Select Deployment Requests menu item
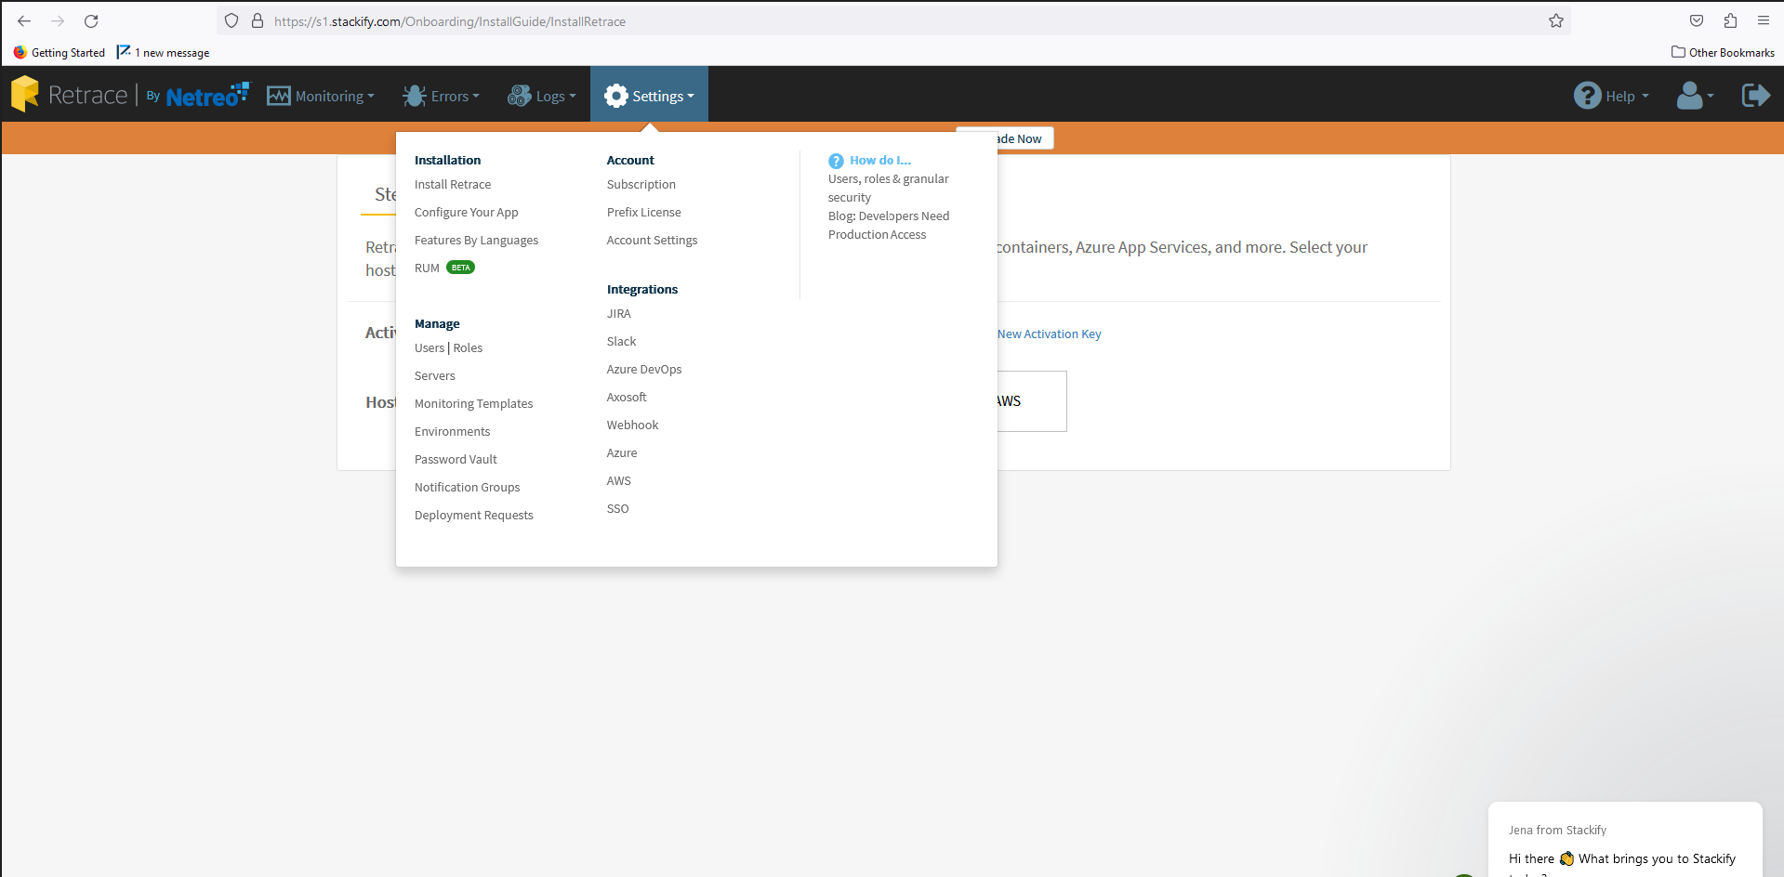This screenshot has height=877, width=1784. click(474, 516)
